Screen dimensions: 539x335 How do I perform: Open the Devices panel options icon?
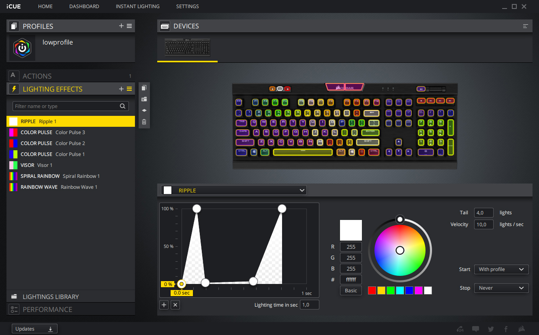point(526,26)
